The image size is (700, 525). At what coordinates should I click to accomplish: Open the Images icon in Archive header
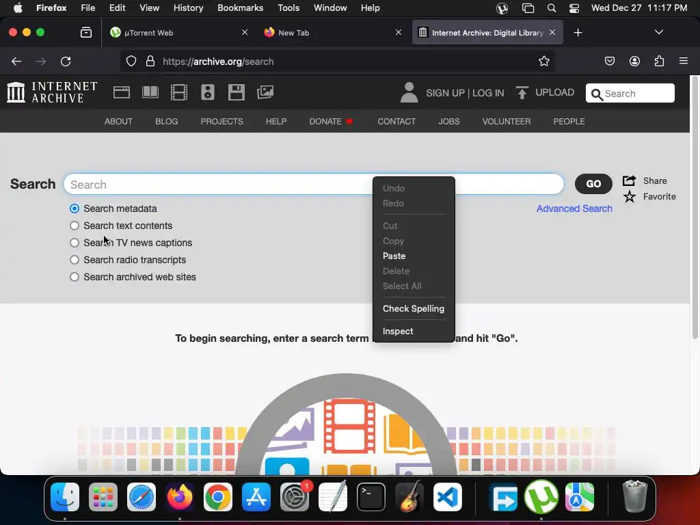265,92
